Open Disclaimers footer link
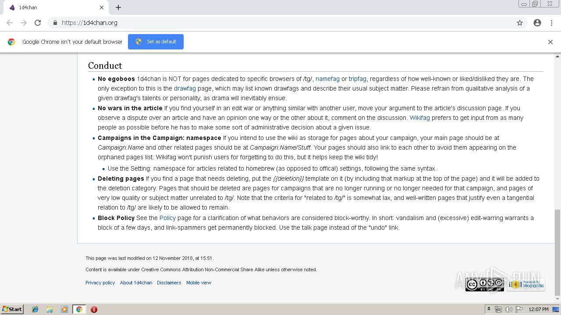This screenshot has width=561, height=315. pyautogui.click(x=169, y=283)
